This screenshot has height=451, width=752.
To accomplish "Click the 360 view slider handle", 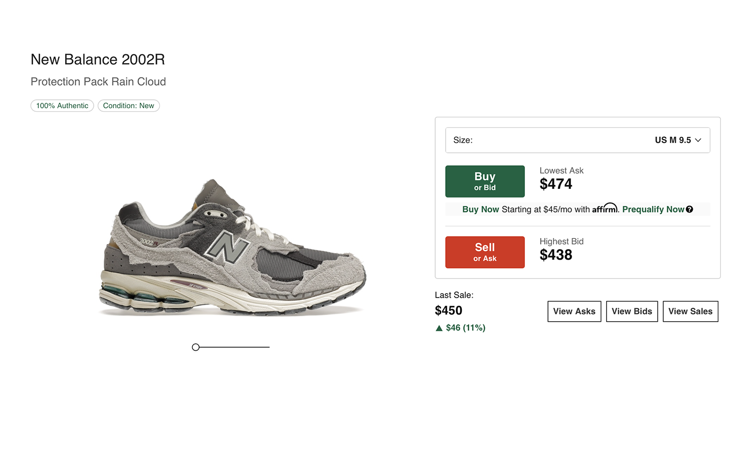I will pyautogui.click(x=196, y=347).
